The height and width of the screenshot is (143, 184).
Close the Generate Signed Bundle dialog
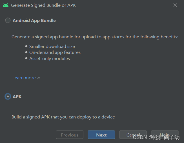tap(175, 5)
